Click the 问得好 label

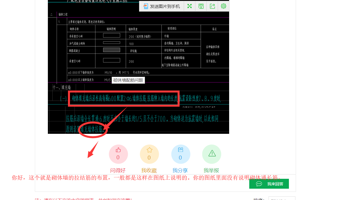118,171
